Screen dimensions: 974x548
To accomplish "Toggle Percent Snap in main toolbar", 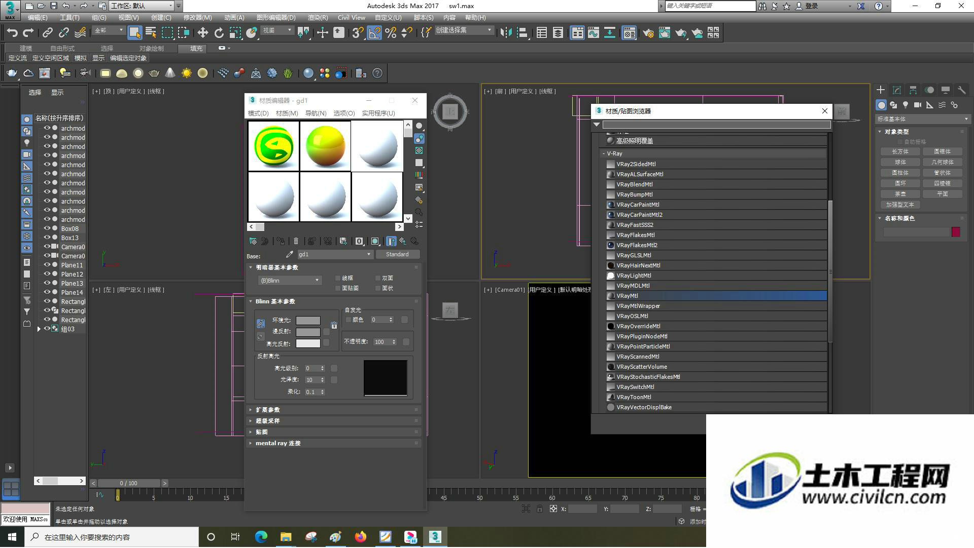I will 391,33.
